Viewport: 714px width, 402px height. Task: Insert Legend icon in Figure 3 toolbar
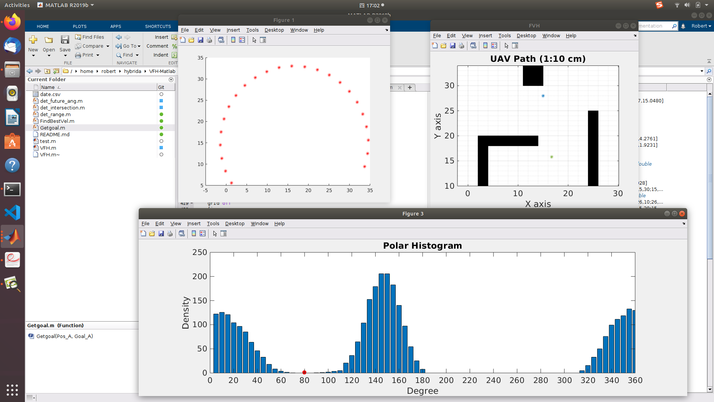203,234
